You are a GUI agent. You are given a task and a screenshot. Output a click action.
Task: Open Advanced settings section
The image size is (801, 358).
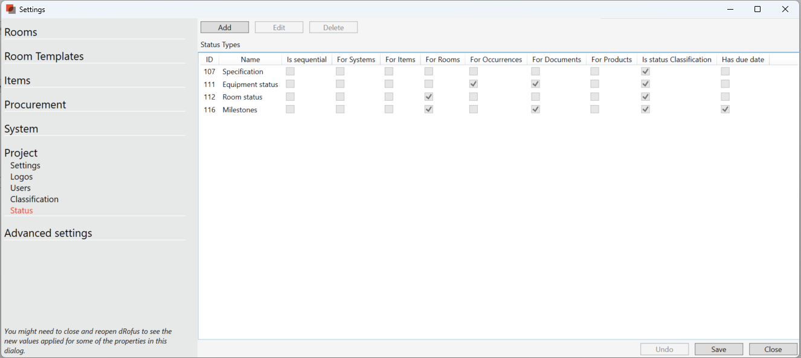(x=48, y=233)
